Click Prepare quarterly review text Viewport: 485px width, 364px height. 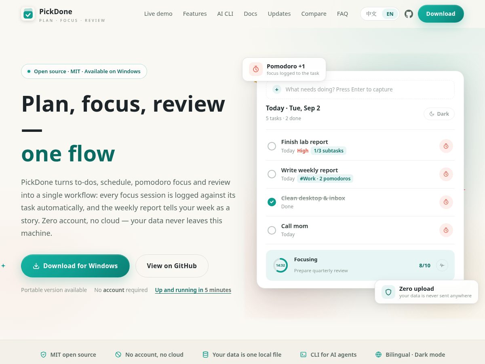(321, 271)
